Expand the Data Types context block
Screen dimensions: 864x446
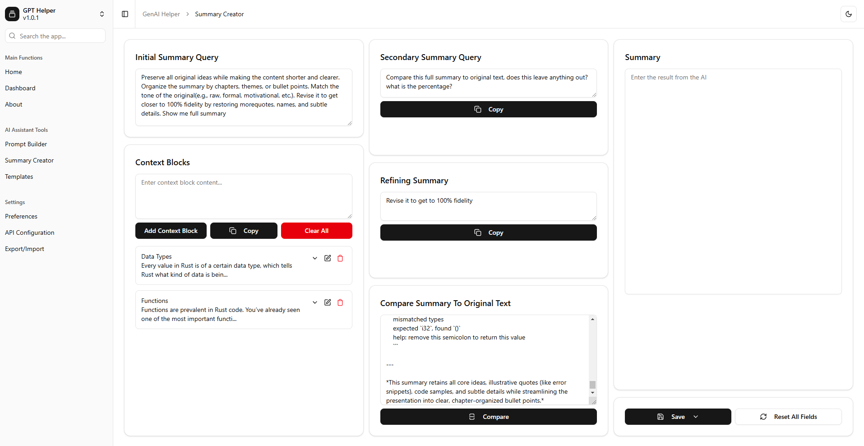point(315,258)
